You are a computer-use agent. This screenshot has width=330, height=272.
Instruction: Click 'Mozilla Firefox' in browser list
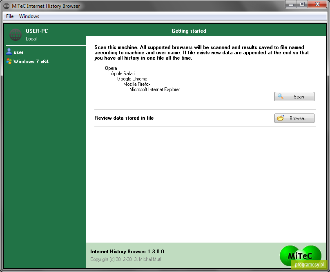(137, 84)
